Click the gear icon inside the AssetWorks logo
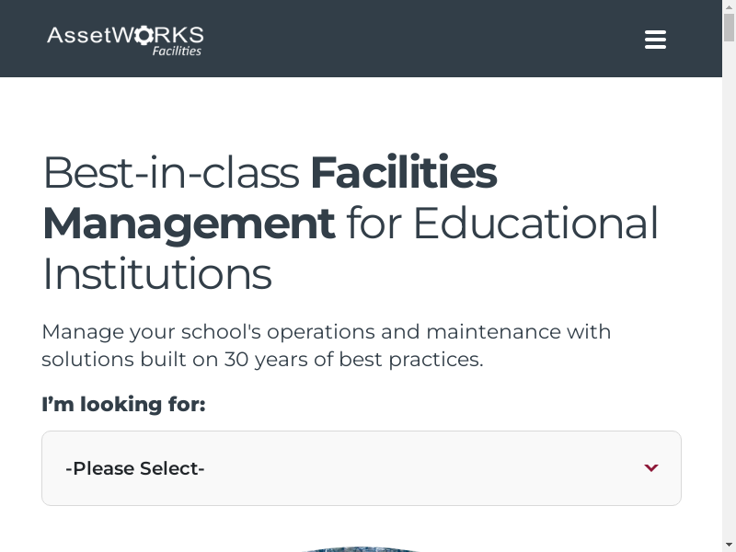Screen dimensions: 736x552 coord(144,36)
